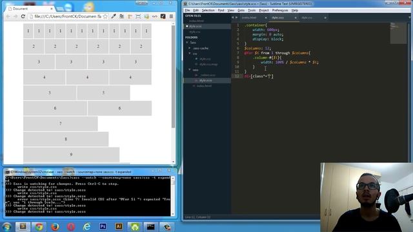413x232 pixels.
Task: Collapse the Sass root folder
Action: pyautogui.click(x=187, y=43)
